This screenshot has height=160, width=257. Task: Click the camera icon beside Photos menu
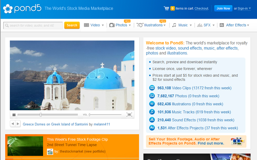(x=112, y=25)
